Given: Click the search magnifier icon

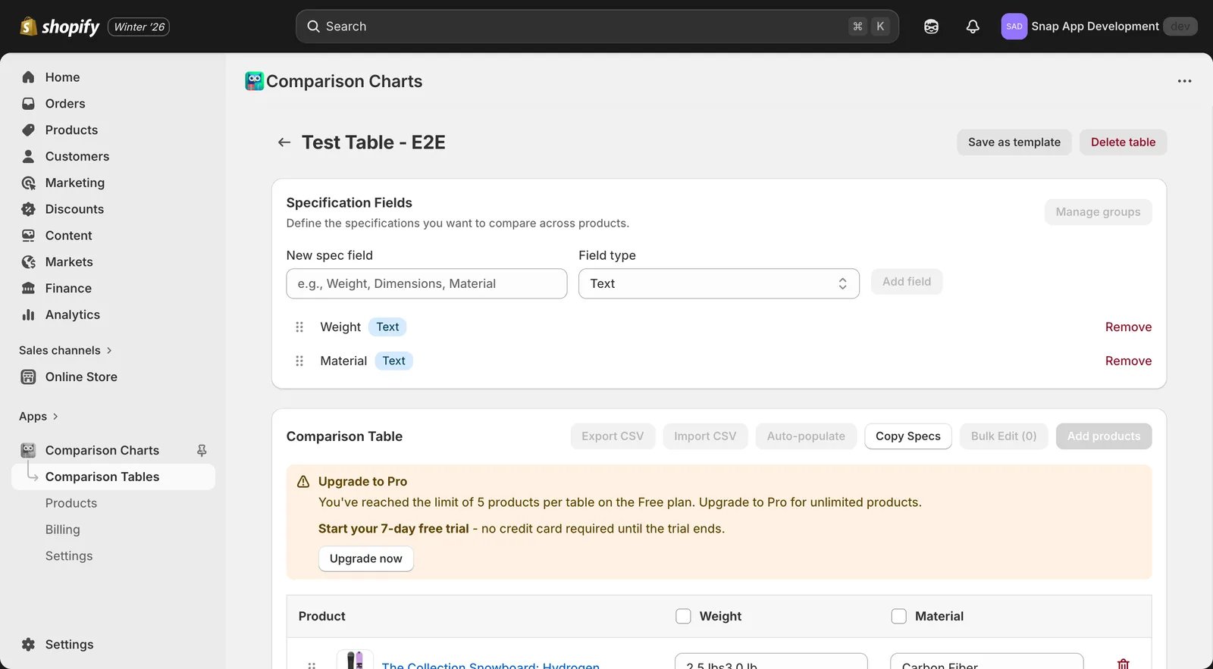Looking at the screenshot, I should [x=313, y=27].
